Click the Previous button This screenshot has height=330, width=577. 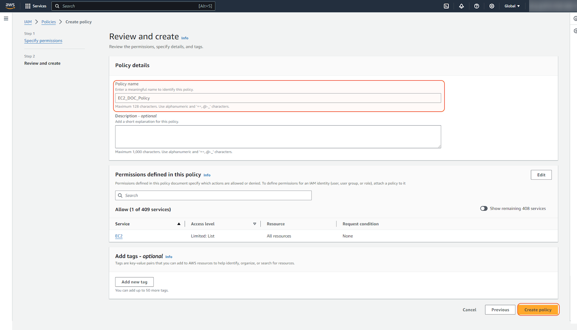click(x=500, y=309)
